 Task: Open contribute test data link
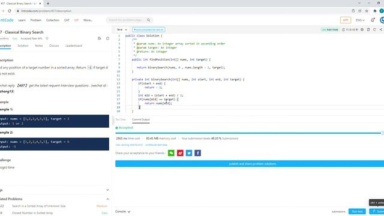pyautogui.click(x=156, y=145)
